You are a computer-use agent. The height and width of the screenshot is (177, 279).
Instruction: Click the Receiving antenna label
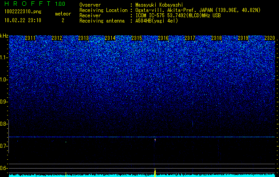tap(102, 21)
